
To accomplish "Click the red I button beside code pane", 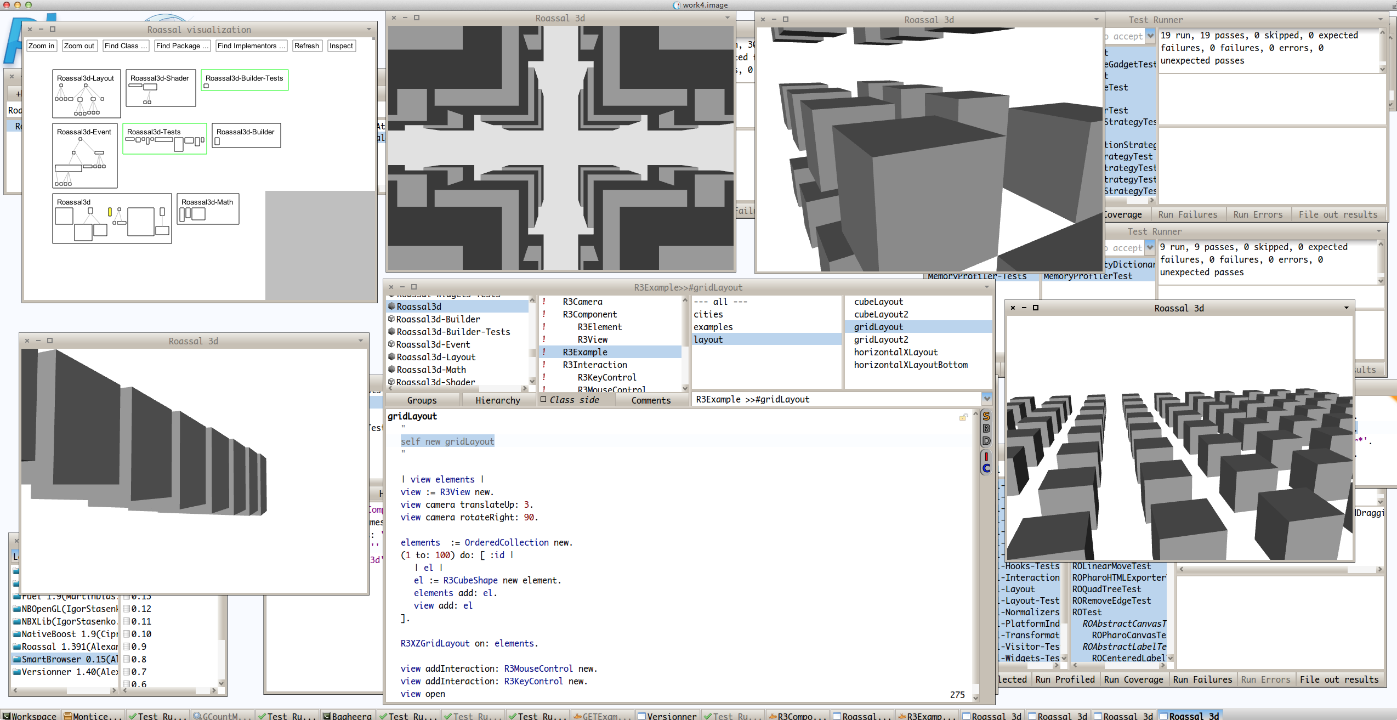I will pos(986,456).
